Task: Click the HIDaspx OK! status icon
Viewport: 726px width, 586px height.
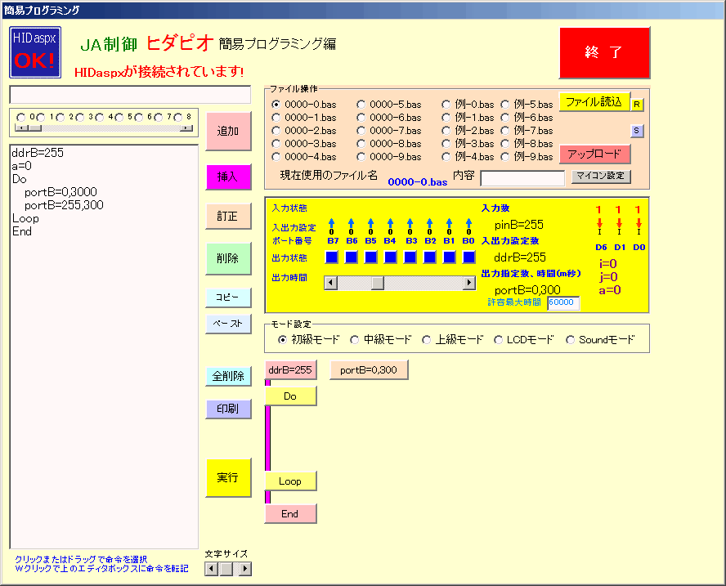Action: (x=35, y=53)
